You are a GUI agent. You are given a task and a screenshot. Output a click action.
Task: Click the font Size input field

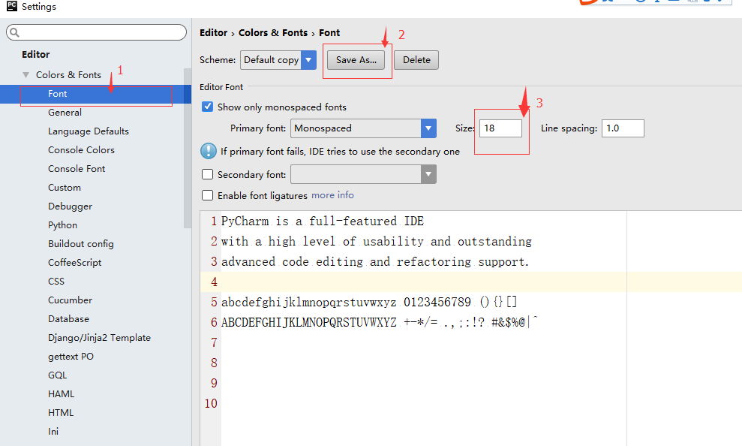[x=500, y=128]
